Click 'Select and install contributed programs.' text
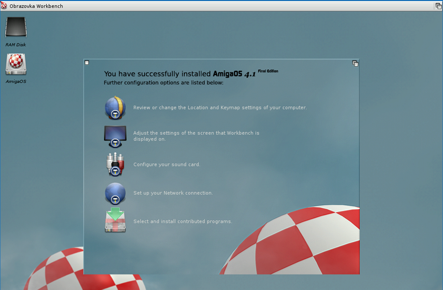Viewport: 443px width, 290px height. (183, 221)
